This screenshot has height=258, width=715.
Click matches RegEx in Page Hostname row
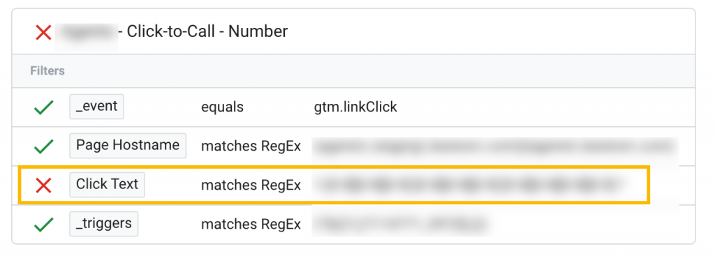click(251, 146)
